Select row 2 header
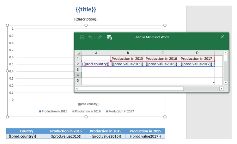This screenshot has height=144, width=237. 78,64
